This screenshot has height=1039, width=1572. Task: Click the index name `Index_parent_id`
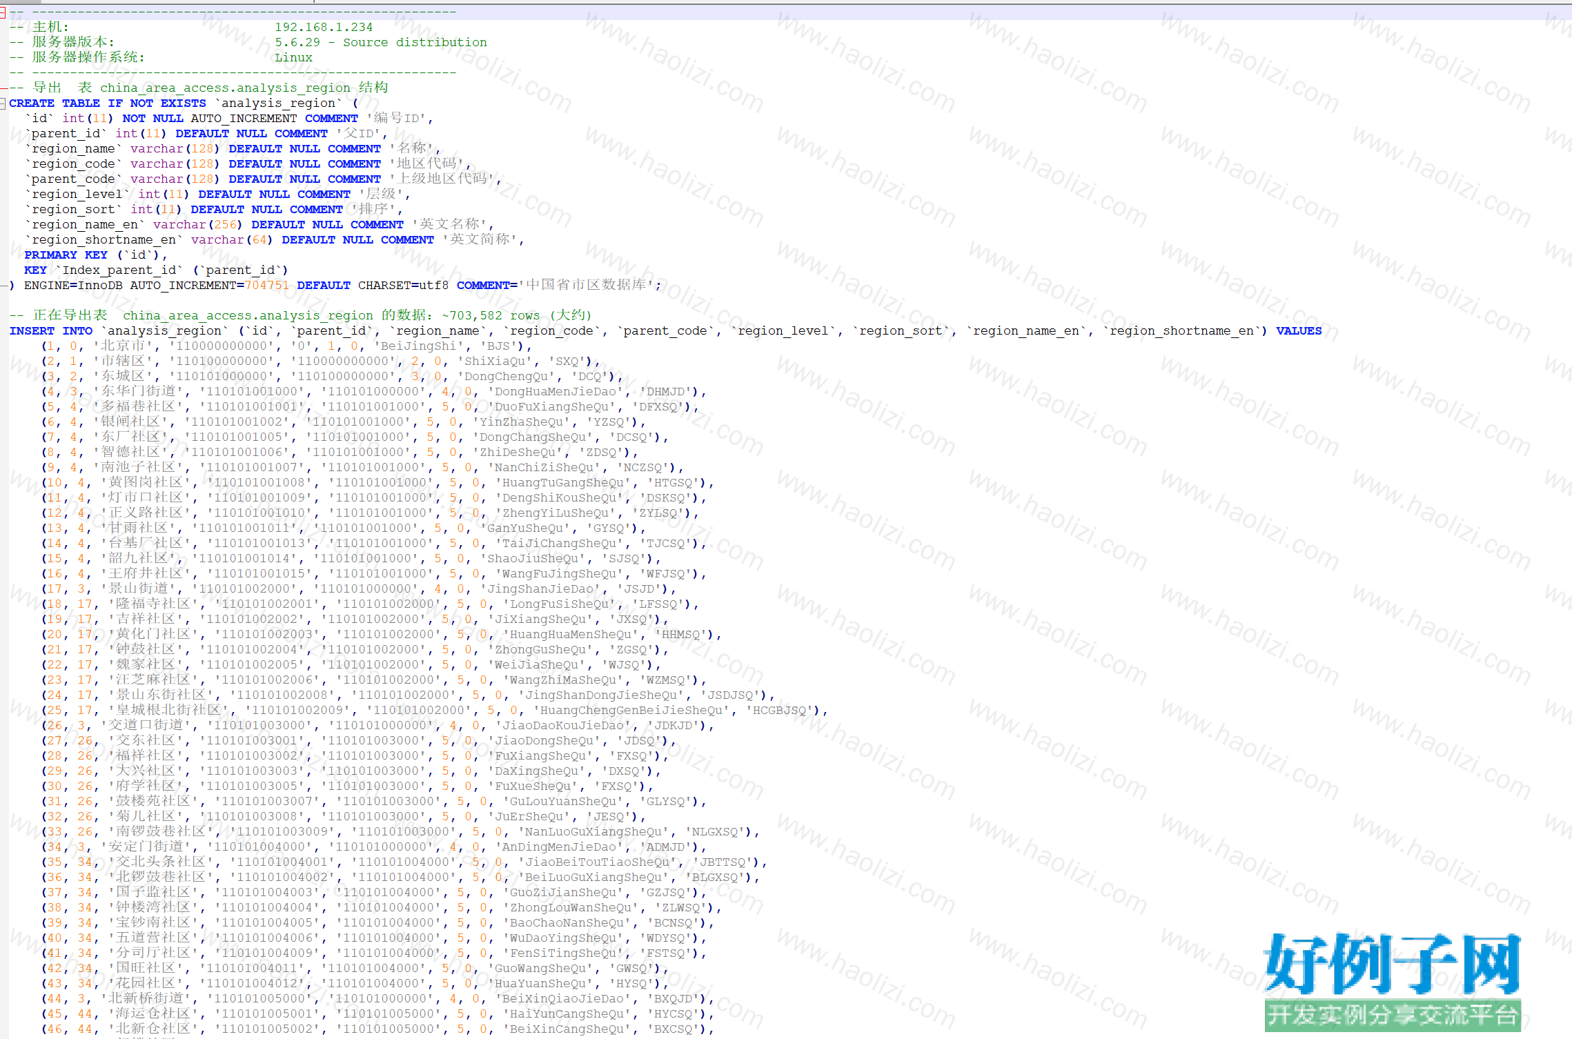click(x=119, y=270)
